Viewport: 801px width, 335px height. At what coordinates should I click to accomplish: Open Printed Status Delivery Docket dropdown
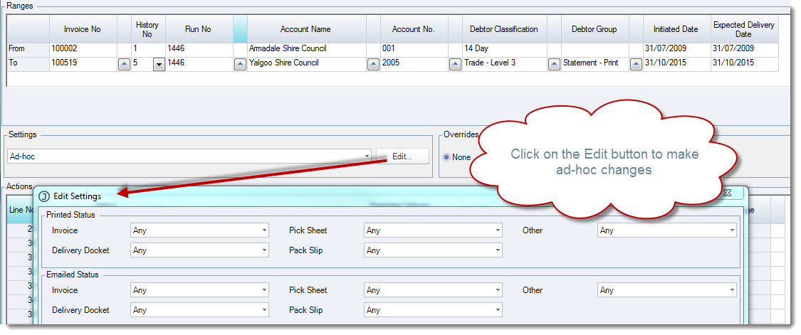[200, 250]
